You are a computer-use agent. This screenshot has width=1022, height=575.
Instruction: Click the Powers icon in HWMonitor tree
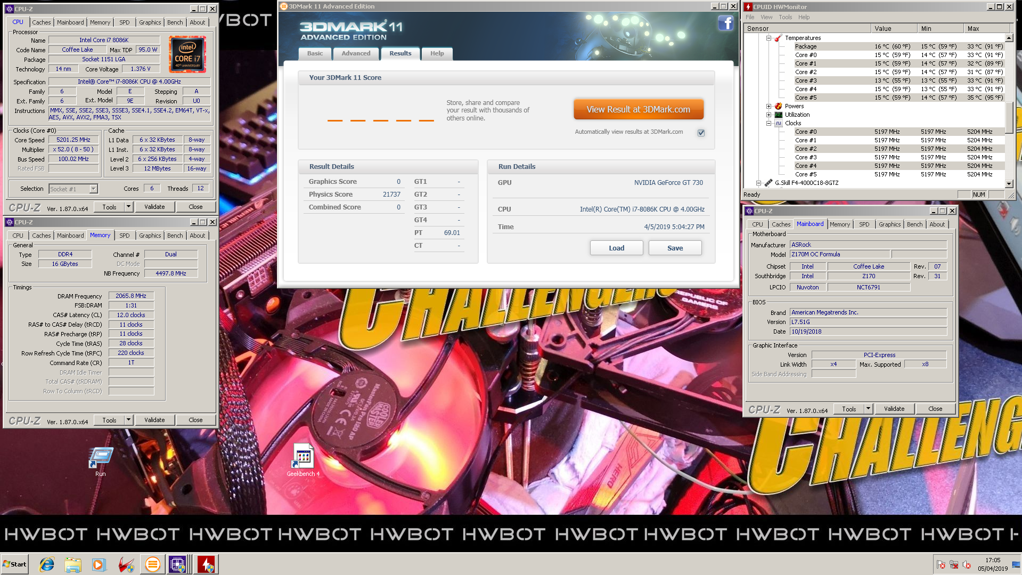click(x=778, y=106)
